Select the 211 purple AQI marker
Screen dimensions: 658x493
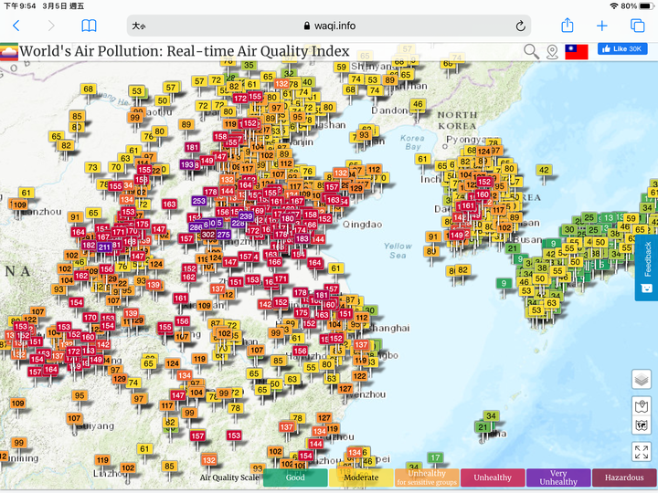click(x=104, y=246)
